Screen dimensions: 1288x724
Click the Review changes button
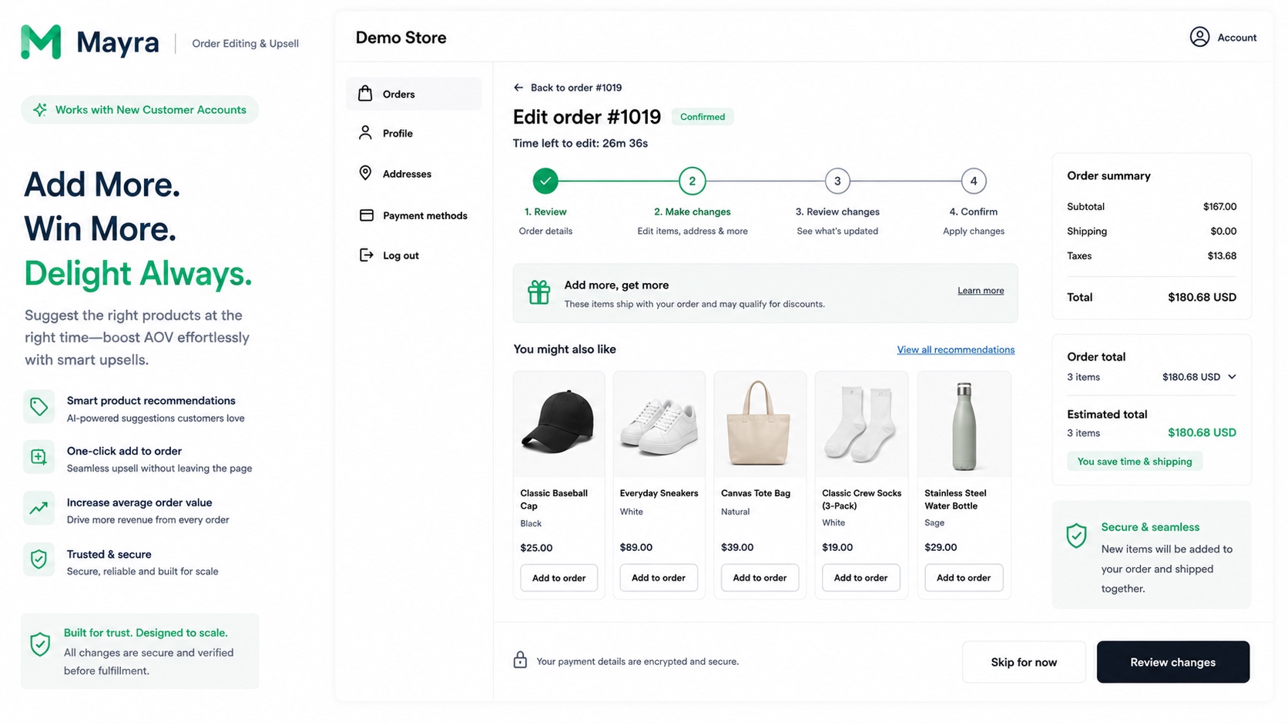click(x=1172, y=662)
